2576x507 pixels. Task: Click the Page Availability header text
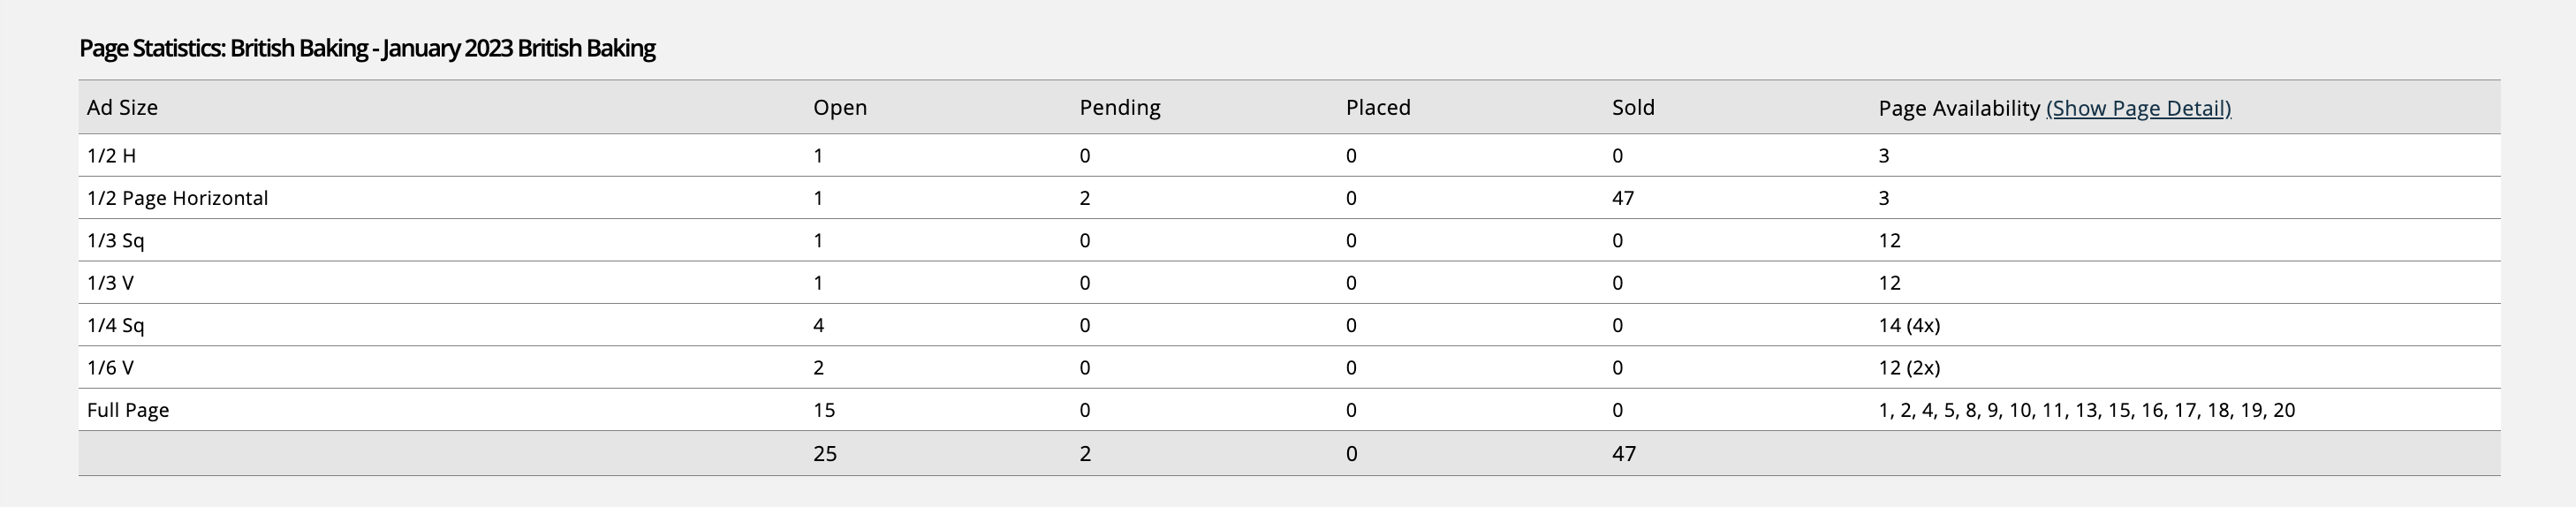click(x=1958, y=108)
